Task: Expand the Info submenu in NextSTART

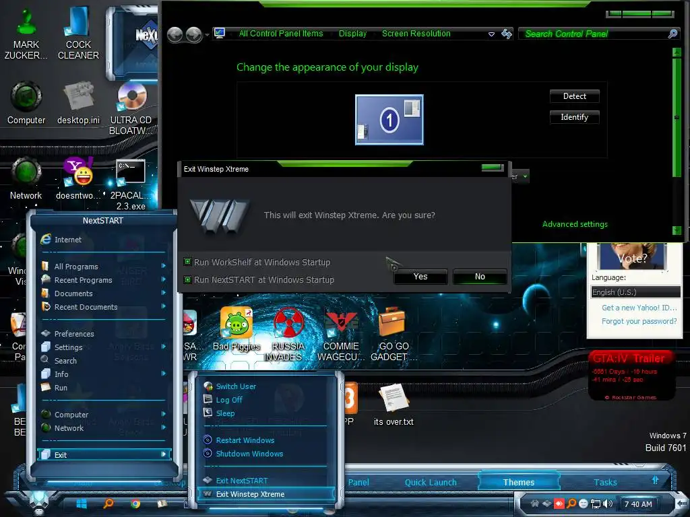Action: click(x=103, y=374)
